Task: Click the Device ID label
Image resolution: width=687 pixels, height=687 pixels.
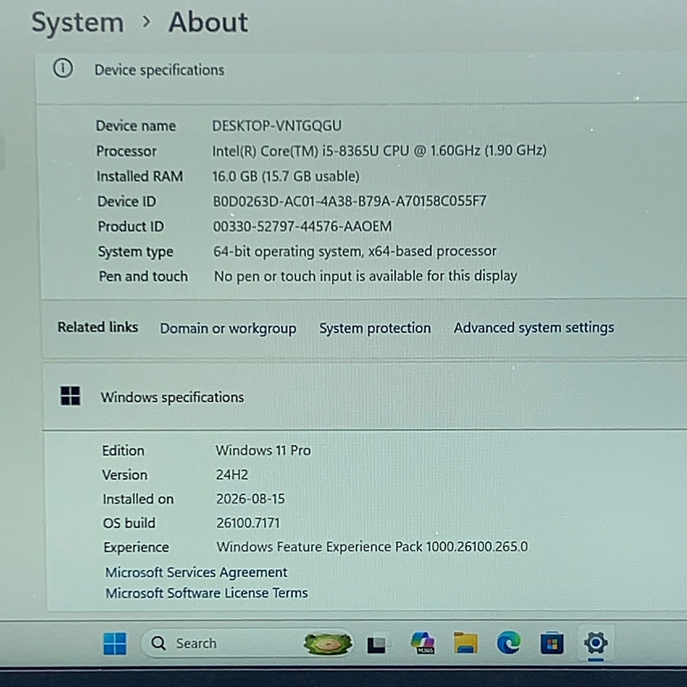Action: click(x=127, y=202)
